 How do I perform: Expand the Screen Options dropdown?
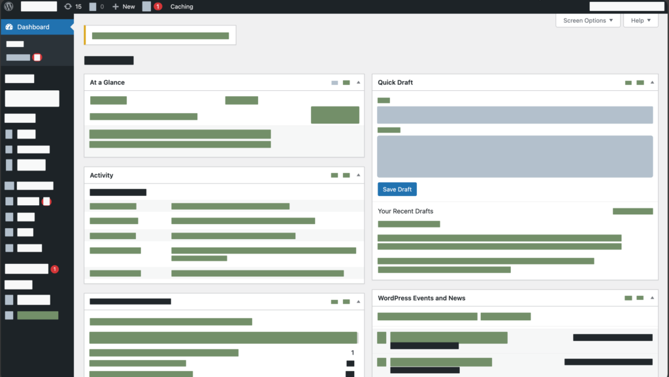pos(588,20)
